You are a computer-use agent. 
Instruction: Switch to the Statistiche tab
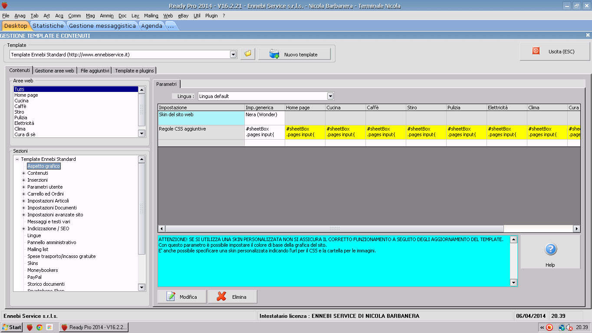(x=48, y=26)
